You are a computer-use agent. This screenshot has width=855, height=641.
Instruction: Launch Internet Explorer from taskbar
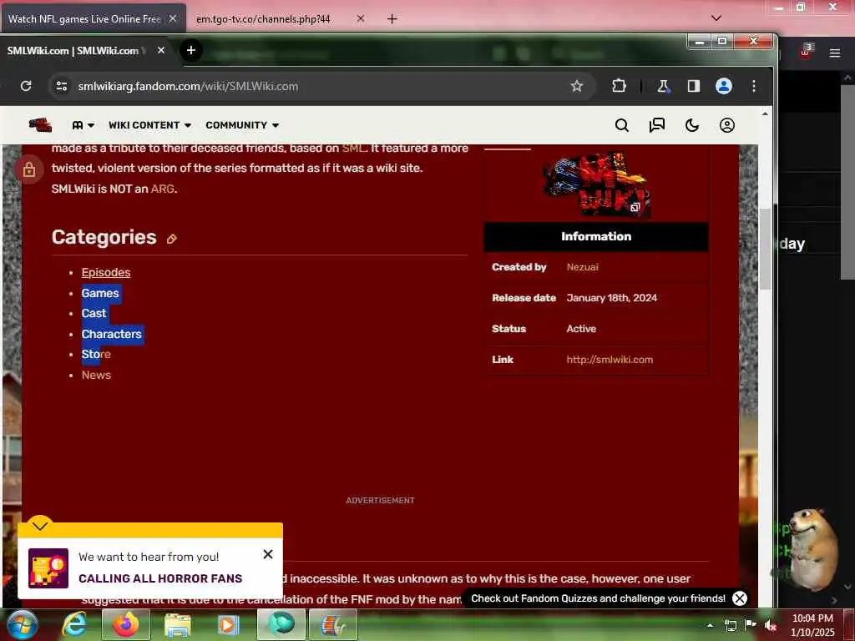point(73,625)
